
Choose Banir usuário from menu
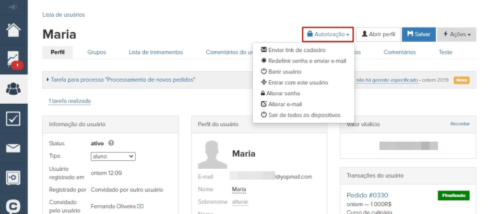[x=284, y=71]
